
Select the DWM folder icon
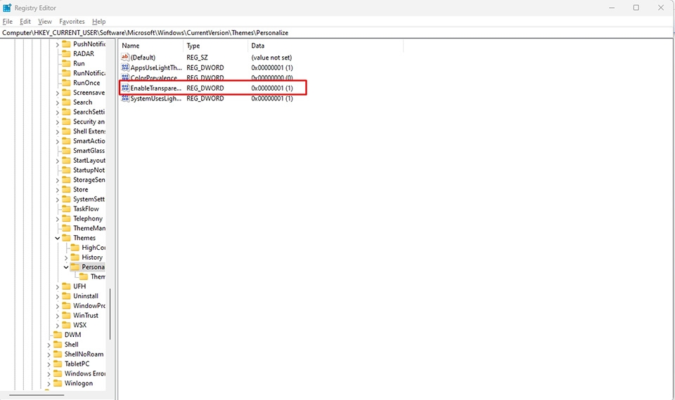click(x=58, y=335)
